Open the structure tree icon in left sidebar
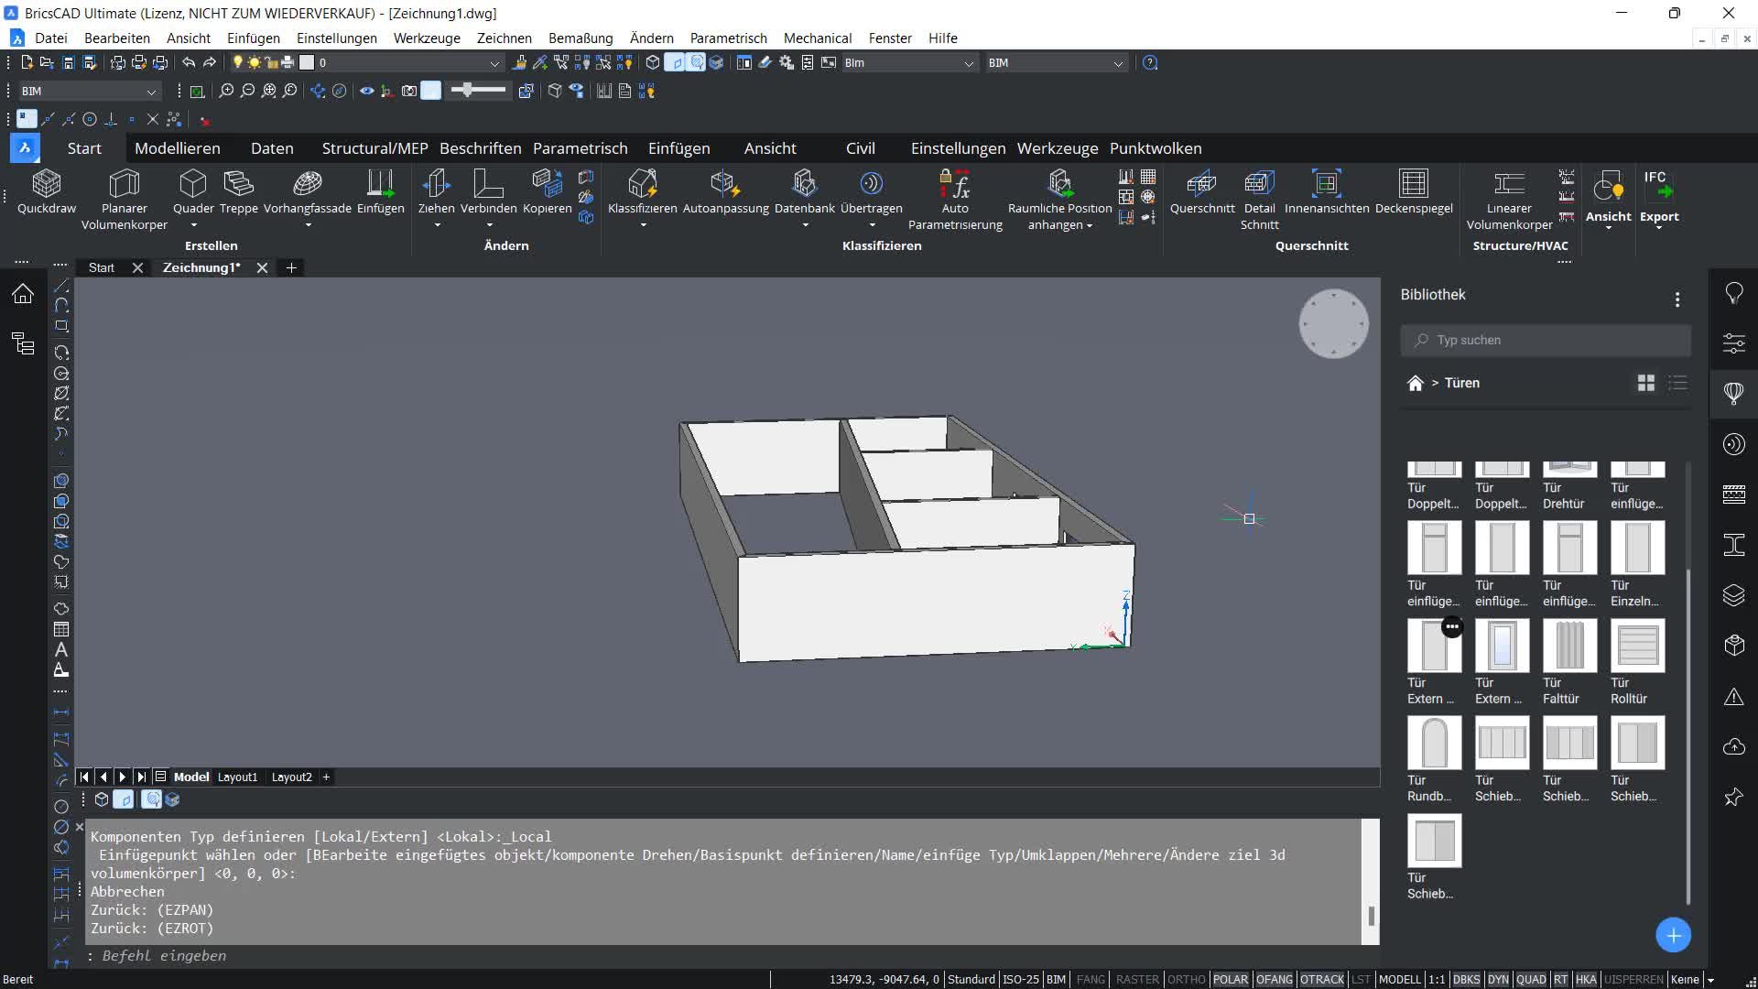Viewport: 1758px width, 989px height. [23, 344]
